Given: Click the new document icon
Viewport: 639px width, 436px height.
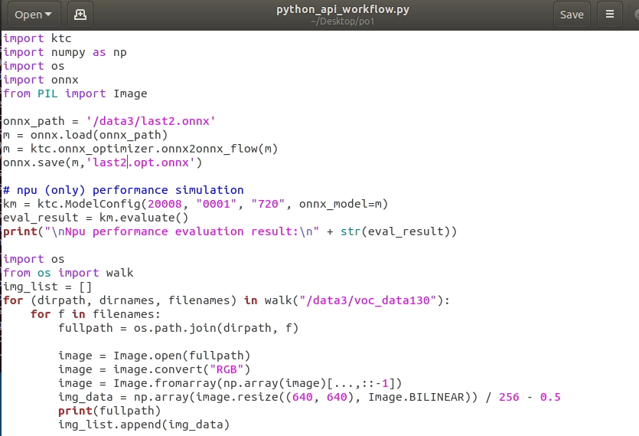Looking at the screenshot, I should 80,15.
